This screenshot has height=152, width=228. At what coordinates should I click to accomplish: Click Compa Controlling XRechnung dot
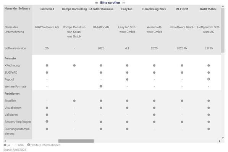(x=74, y=65)
